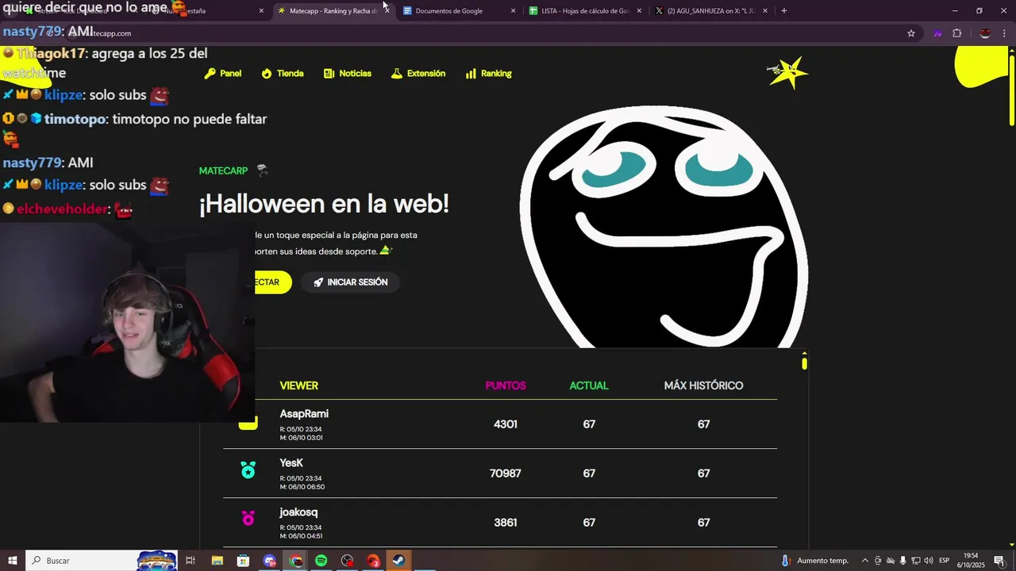Click the VIEWER column header

pyautogui.click(x=299, y=385)
